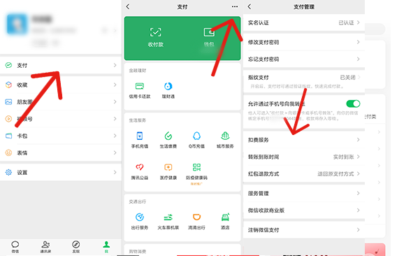The width and height of the screenshot is (397, 256).
Task: Open 医疗健康 icon
Action: (168, 167)
